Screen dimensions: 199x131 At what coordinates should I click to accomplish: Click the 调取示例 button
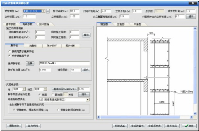(x=14, y=126)
